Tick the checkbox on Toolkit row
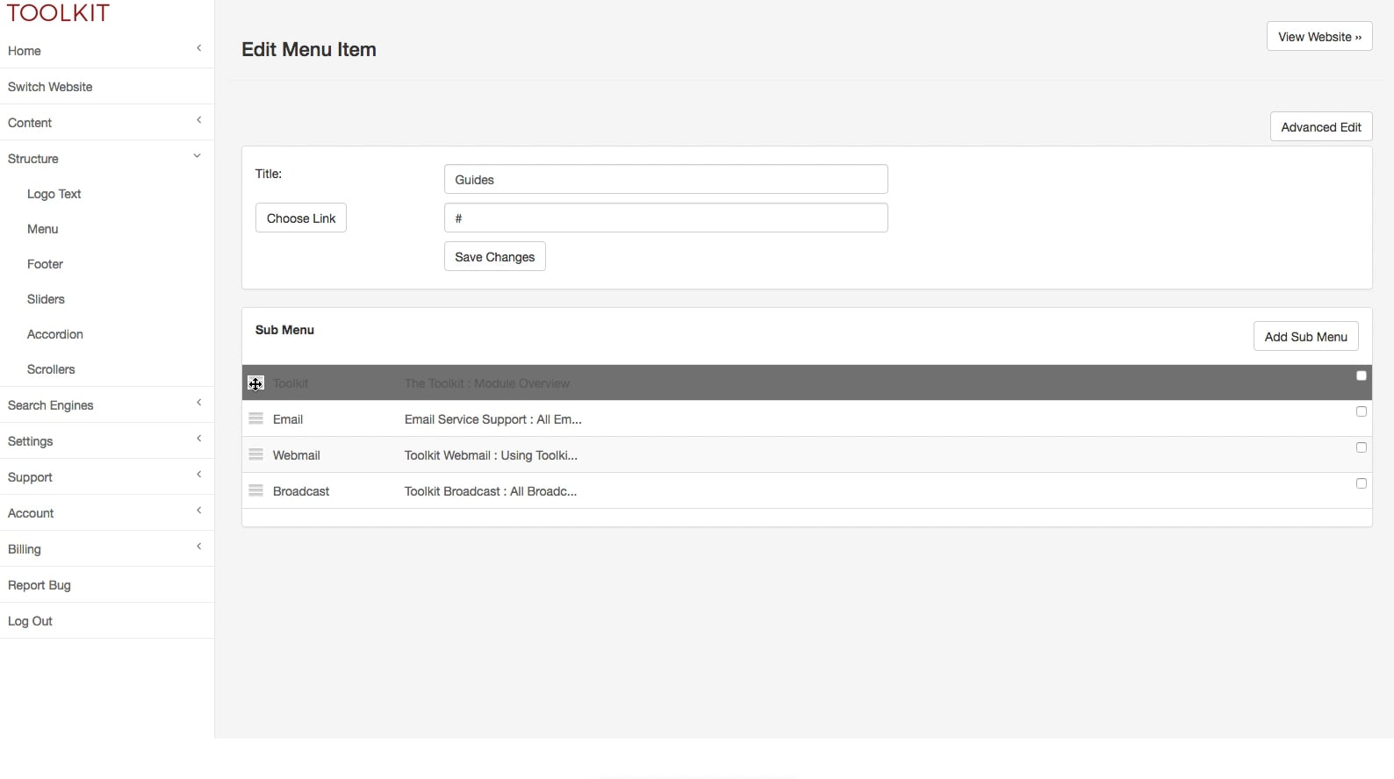1394x779 pixels. (x=1362, y=375)
